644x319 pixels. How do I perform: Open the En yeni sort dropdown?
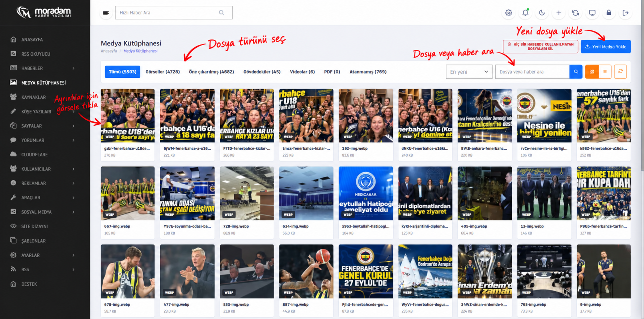pyautogui.click(x=469, y=72)
